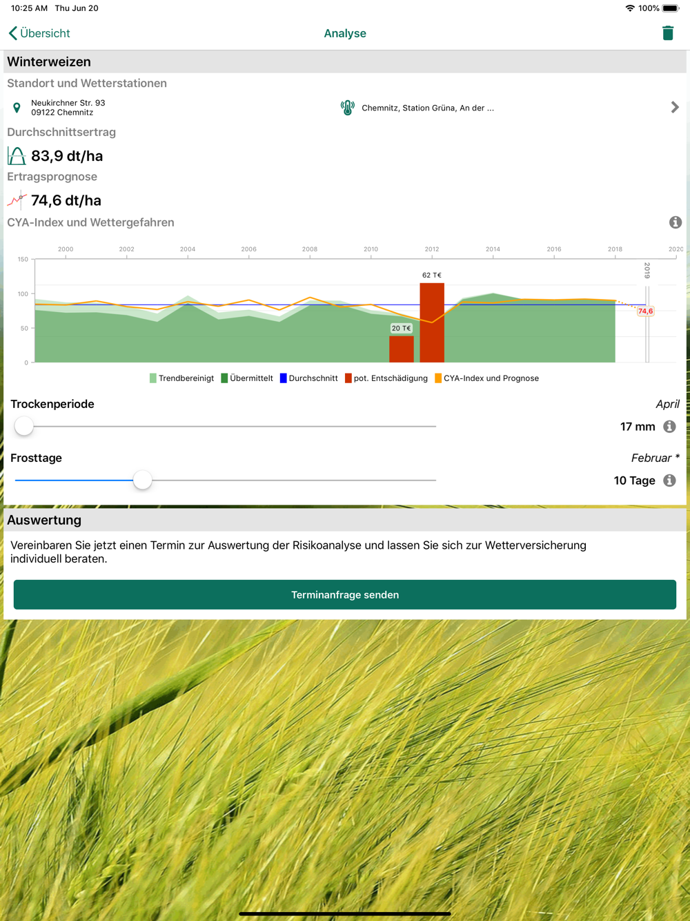This screenshot has height=921, width=690.
Task: Open station details chevron
Action: click(674, 107)
